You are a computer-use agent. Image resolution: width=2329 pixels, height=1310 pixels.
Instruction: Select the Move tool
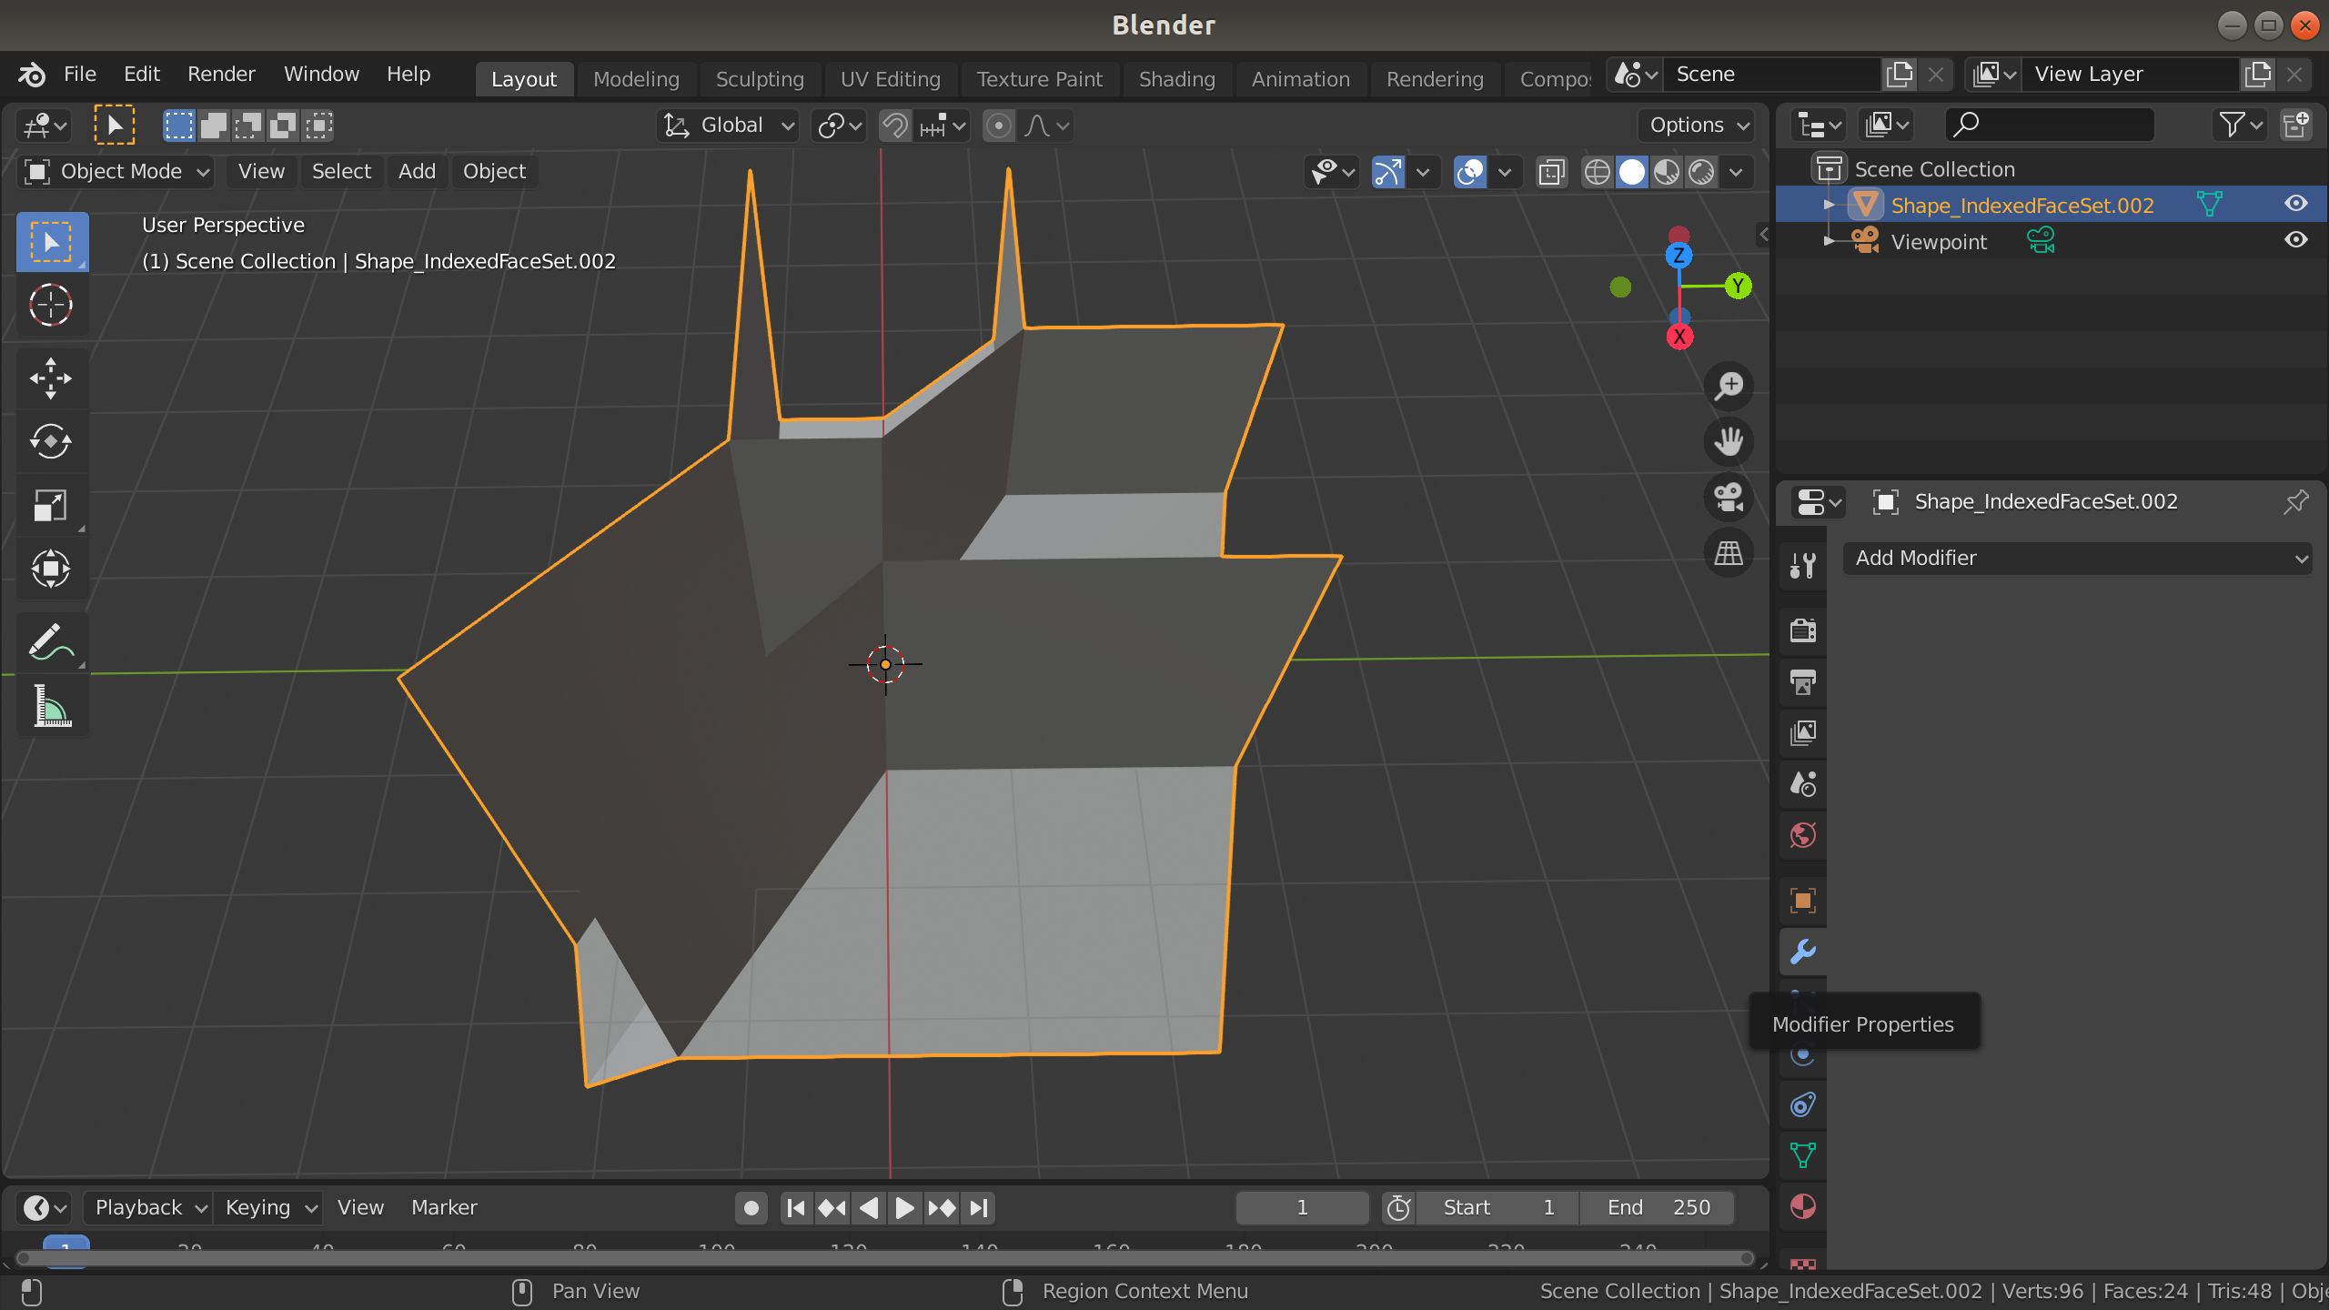coord(52,378)
